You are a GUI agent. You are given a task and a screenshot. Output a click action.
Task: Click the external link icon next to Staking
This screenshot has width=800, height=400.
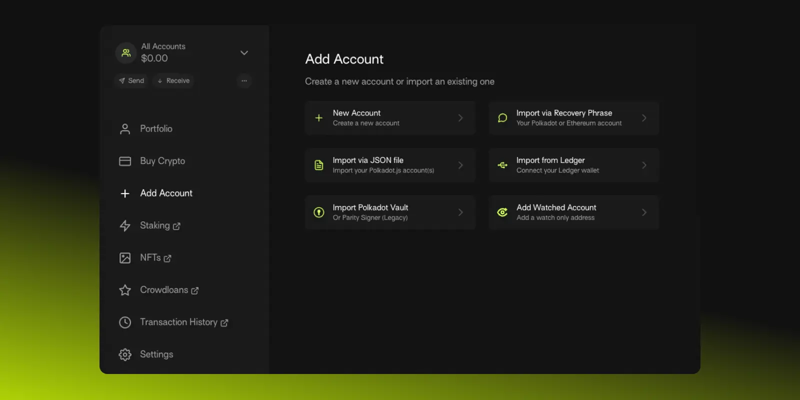176,226
